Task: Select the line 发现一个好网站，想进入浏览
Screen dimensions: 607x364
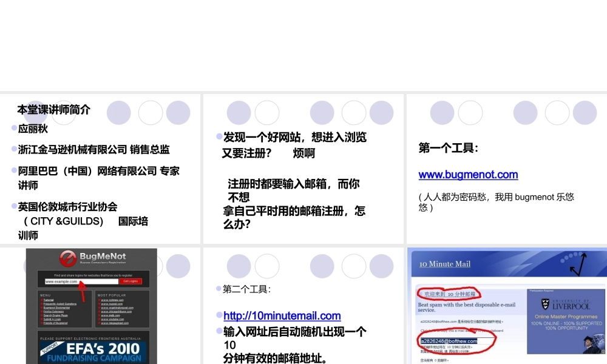Action: coord(294,137)
